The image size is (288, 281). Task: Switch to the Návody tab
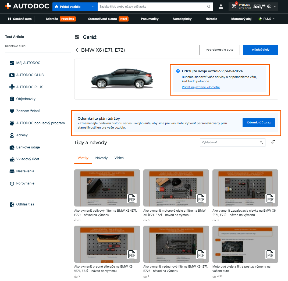101,158
